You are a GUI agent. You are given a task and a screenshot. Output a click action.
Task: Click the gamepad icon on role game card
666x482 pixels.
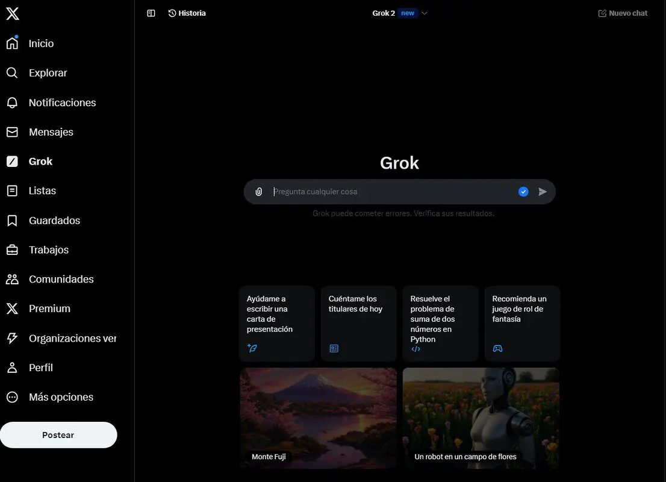(497, 348)
